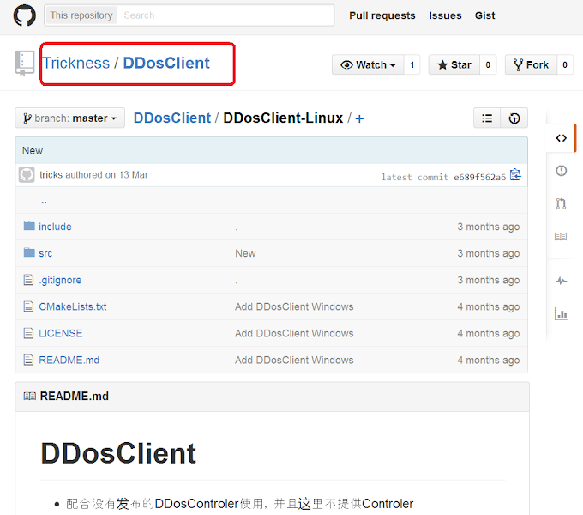Open the LICENSE file
This screenshot has height=515, width=583.
[x=61, y=333]
